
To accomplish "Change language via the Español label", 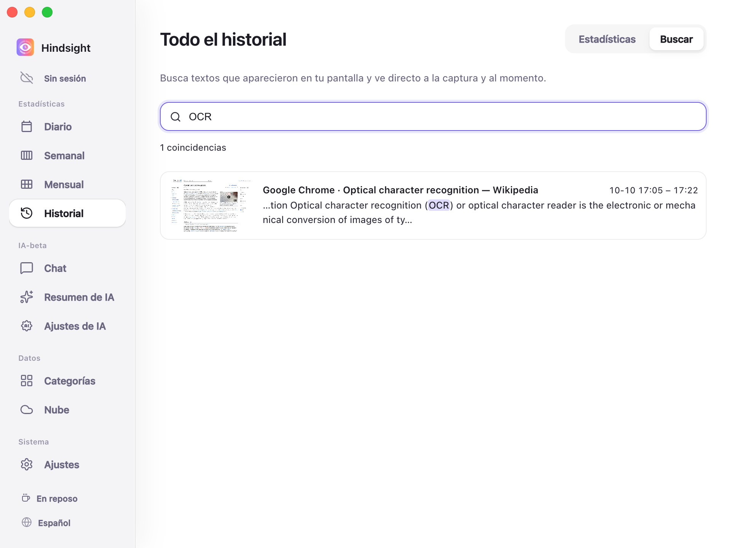I will point(54,523).
